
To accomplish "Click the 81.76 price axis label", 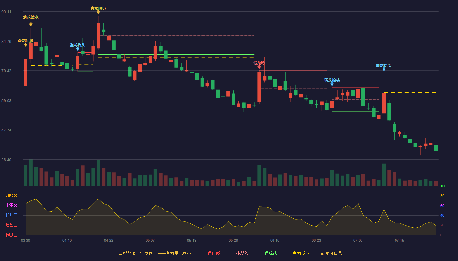I will pos(6,41).
